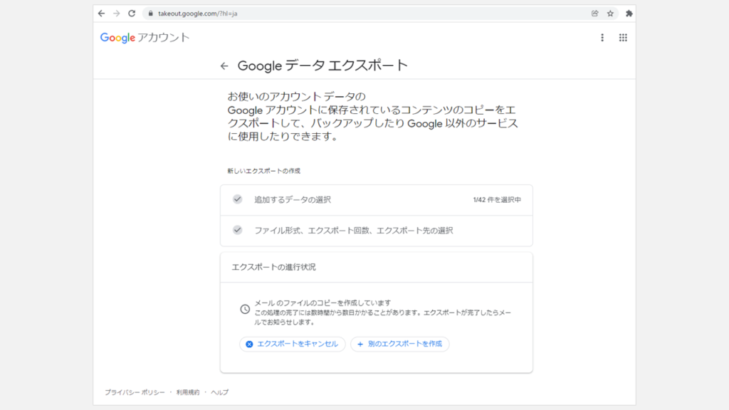Viewport: 729px width, 410px height.
Task: Click the address bar URL field
Action: point(356,14)
